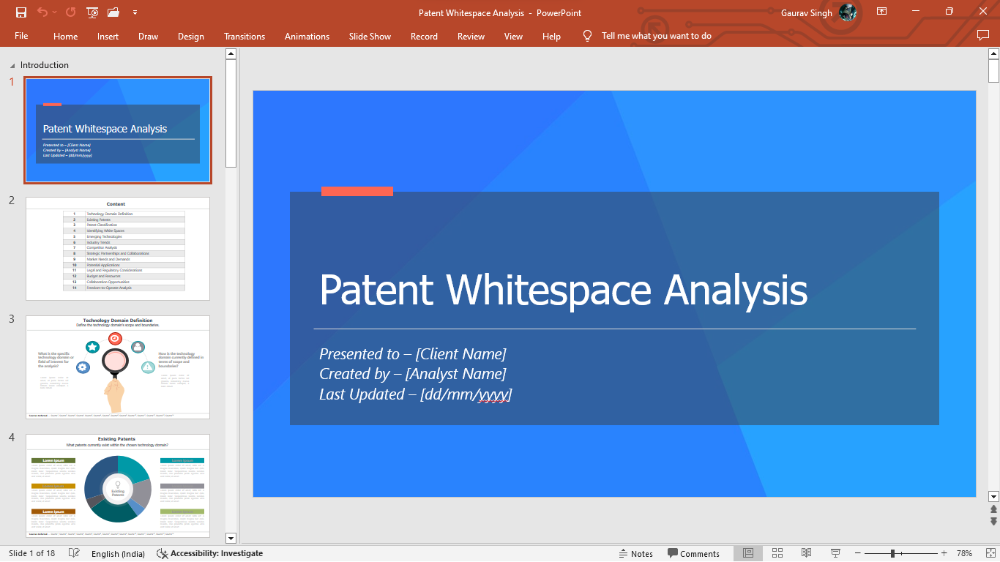Switch to Normal view icon
1000x562 pixels.
click(748, 553)
